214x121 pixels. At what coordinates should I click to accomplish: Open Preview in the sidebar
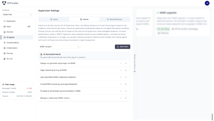[x=17, y=54]
